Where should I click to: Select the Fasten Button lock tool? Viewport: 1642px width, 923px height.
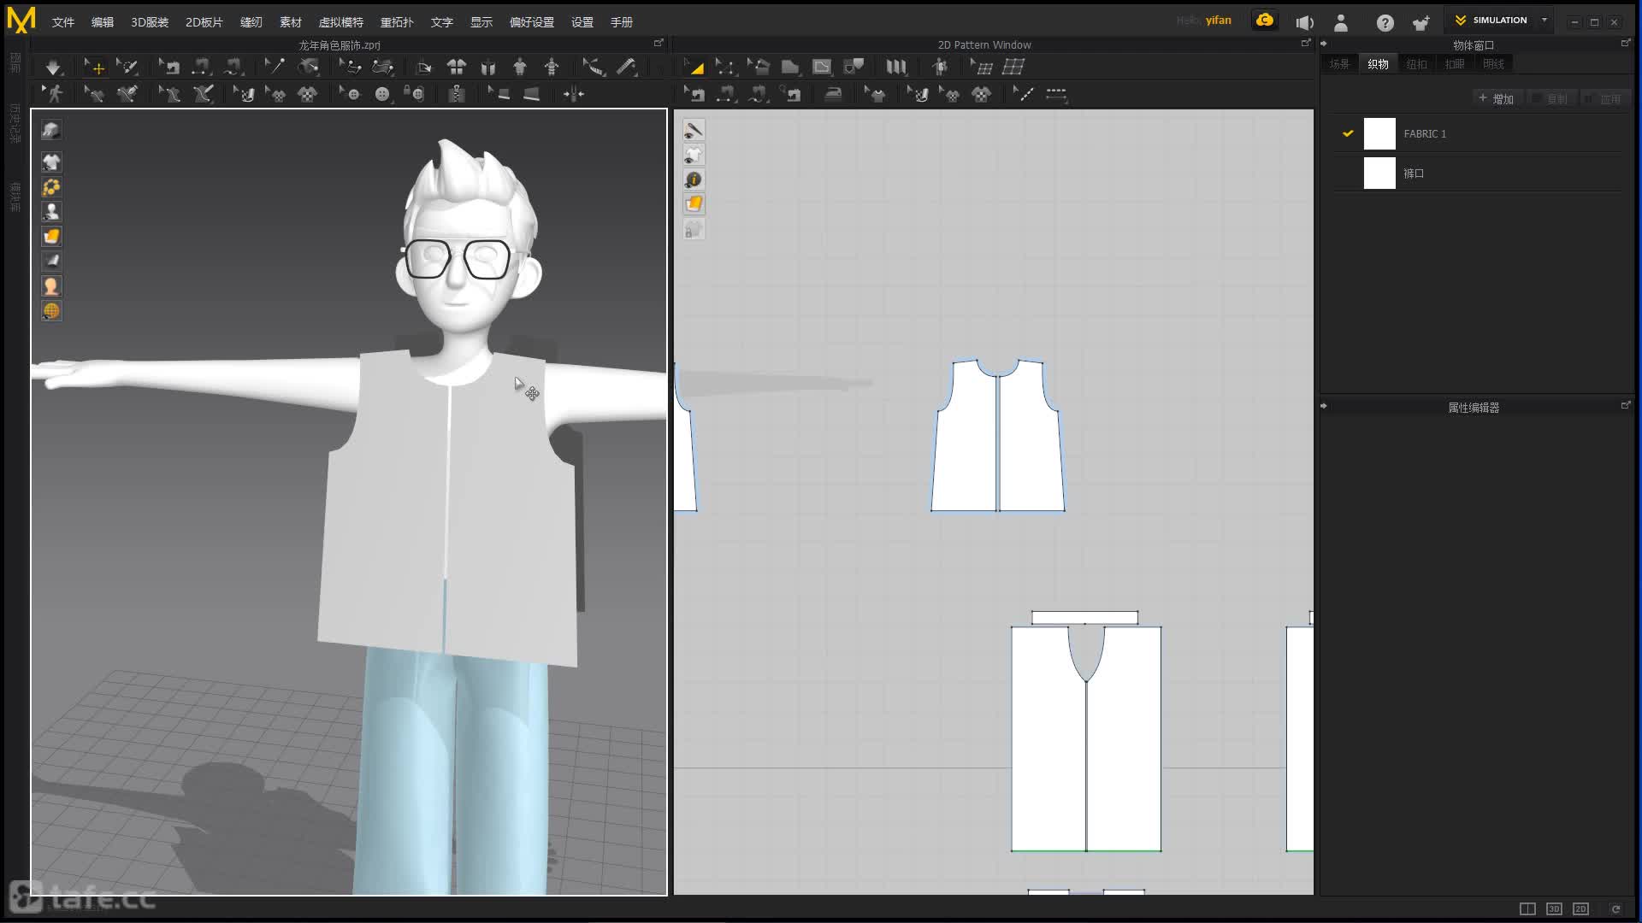click(x=415, y=94)
